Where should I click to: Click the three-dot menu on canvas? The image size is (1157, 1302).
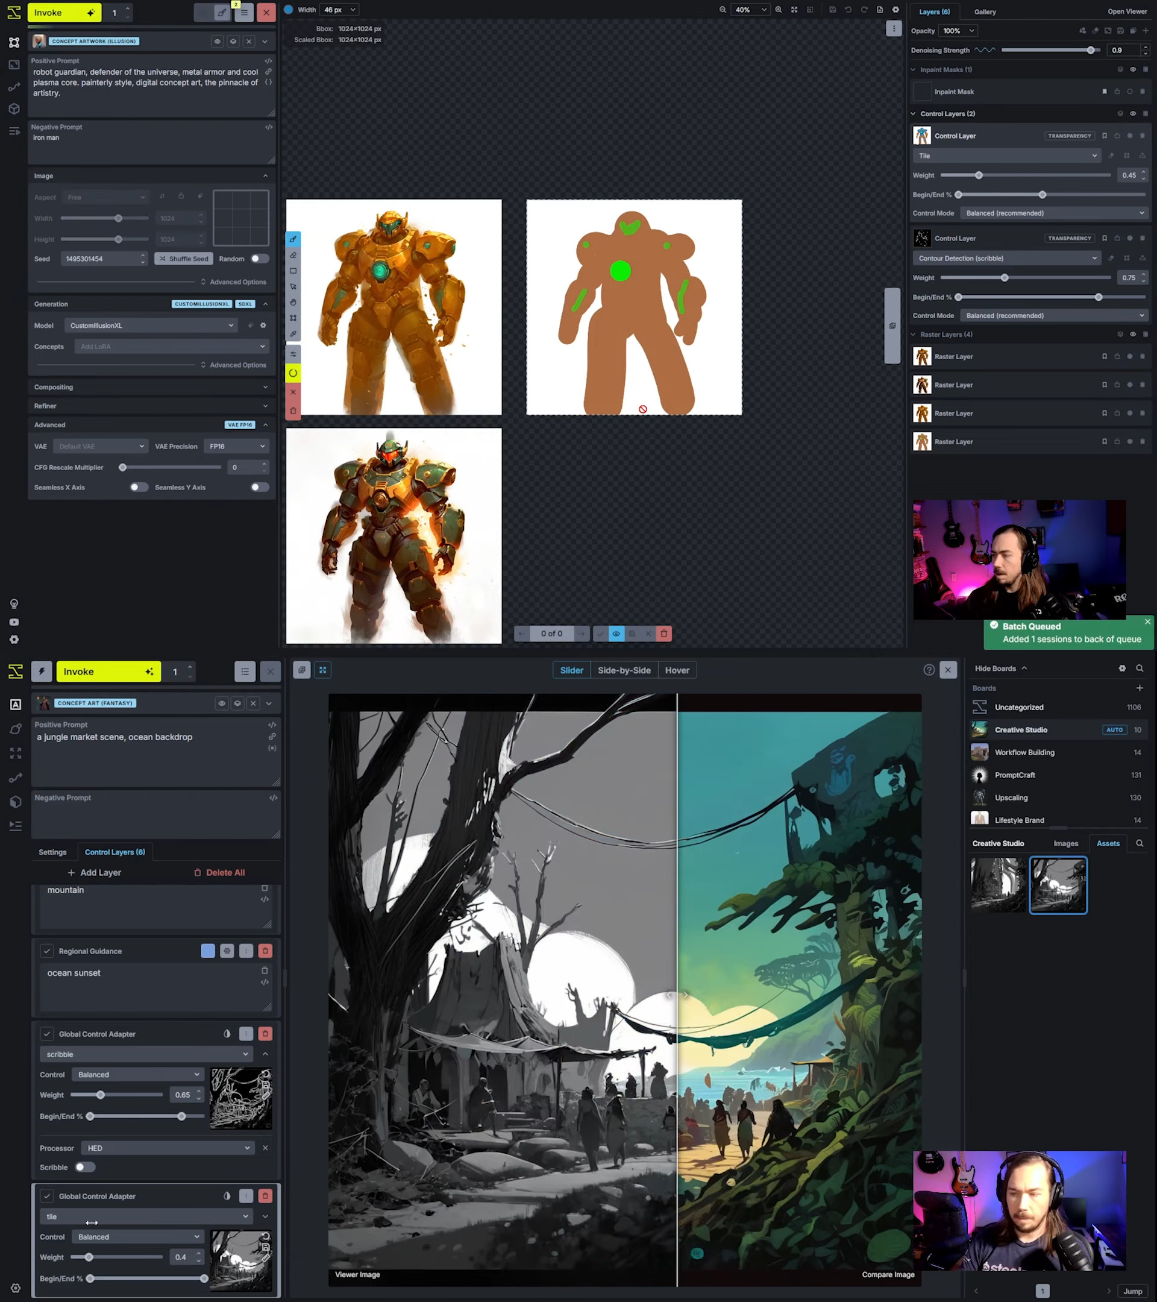[894, 28]
